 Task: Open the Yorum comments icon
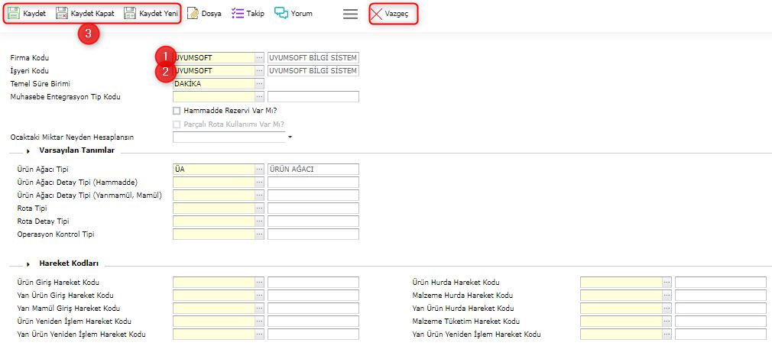point(281,13)
